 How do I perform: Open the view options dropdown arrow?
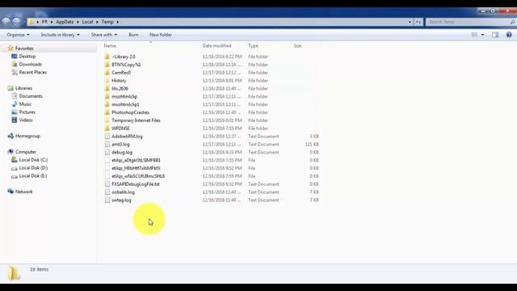[483, 35]
